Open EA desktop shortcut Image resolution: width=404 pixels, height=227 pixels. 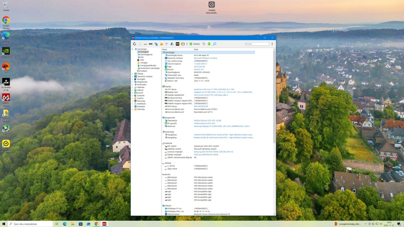coord(6,68)
